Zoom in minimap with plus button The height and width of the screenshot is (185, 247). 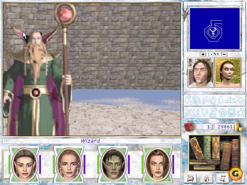tap(203, 54)
